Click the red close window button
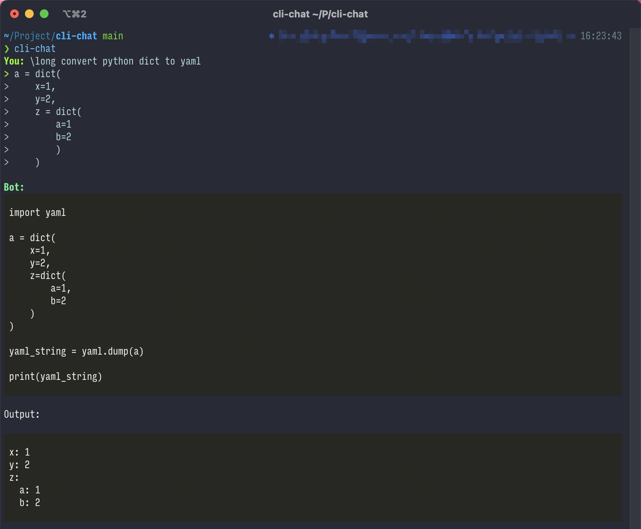The image size is (641, 529). click(14, 14)
